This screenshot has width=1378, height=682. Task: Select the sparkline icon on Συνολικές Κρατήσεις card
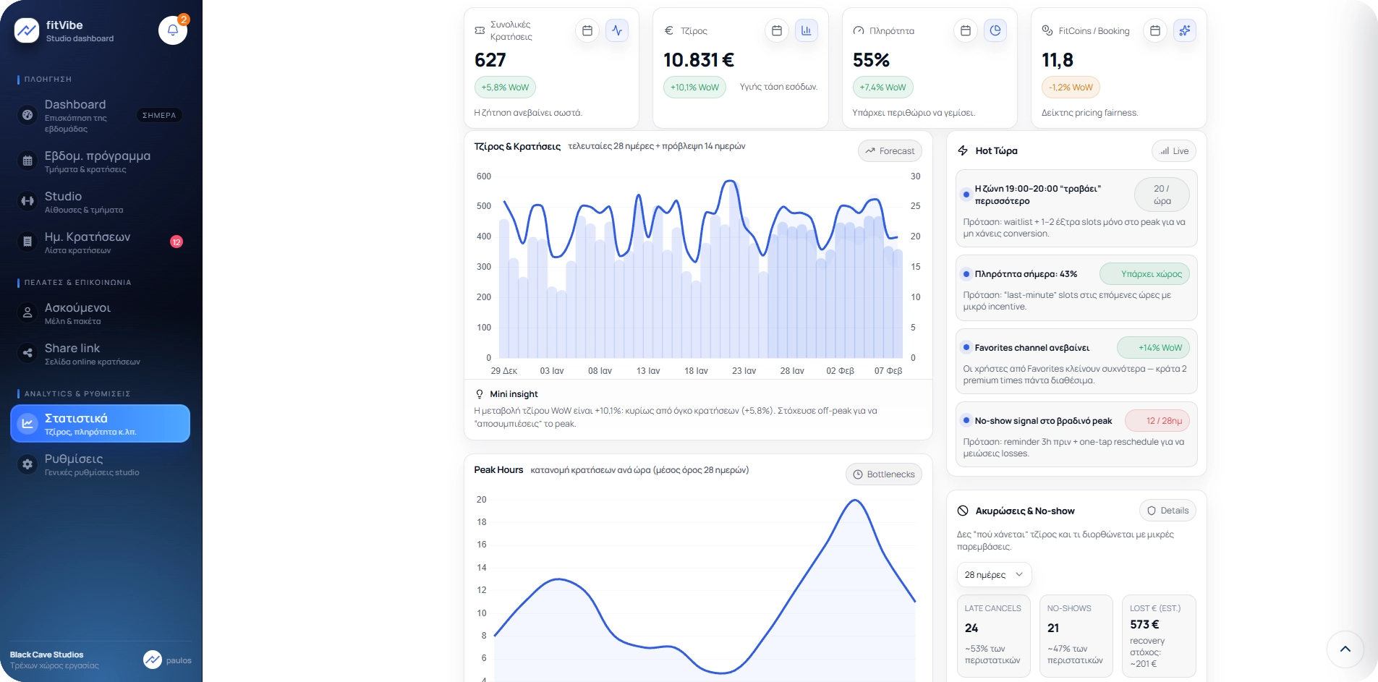coord(617,30)
